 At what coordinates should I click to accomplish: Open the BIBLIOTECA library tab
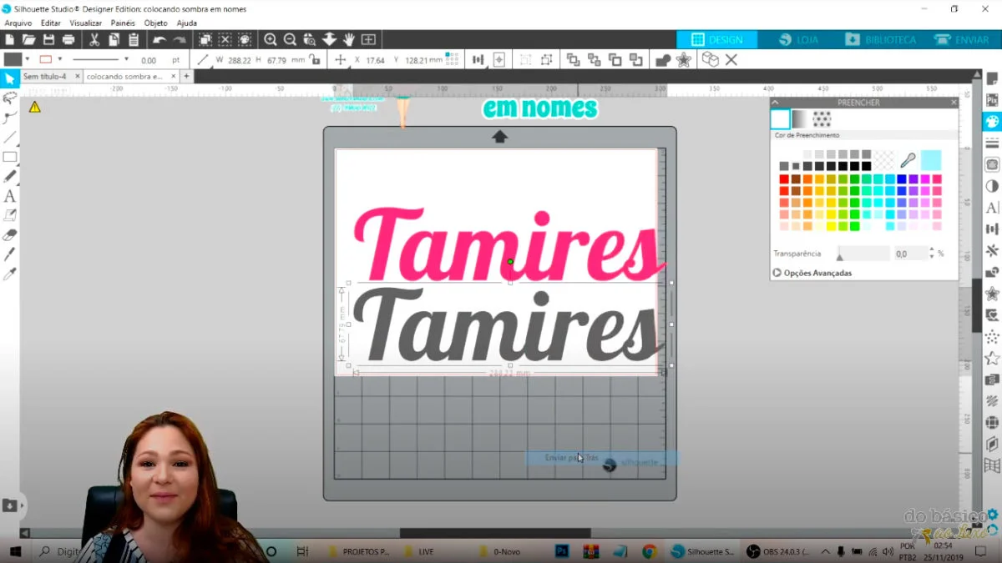tap(881, 39)
